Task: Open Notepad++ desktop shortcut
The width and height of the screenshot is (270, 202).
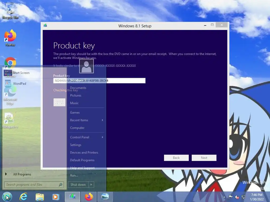Action: coord(10,120)
